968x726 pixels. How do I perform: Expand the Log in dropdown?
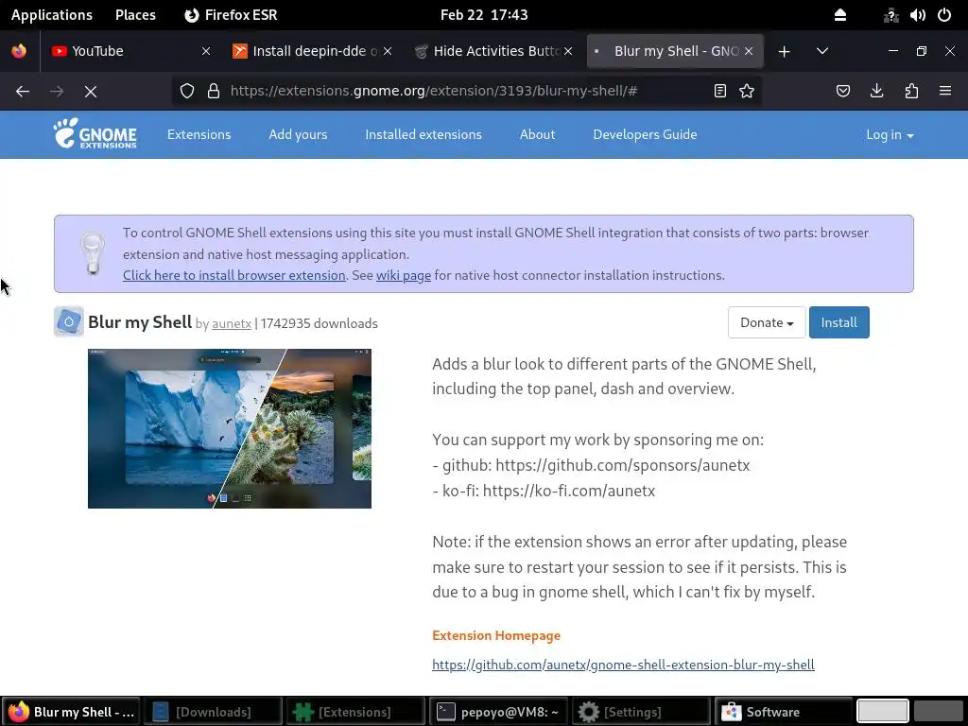(x=890, y=134)
